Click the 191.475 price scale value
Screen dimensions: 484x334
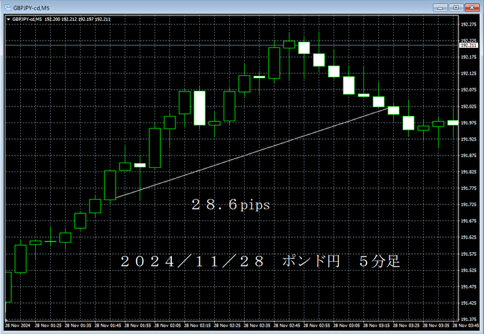click(x=468, y=287)
